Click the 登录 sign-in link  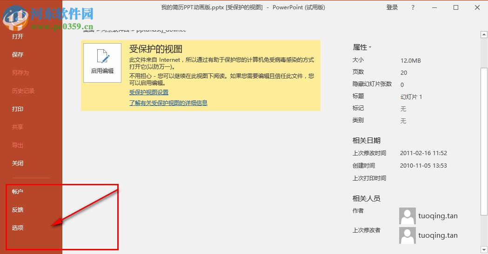coord(392,7)
